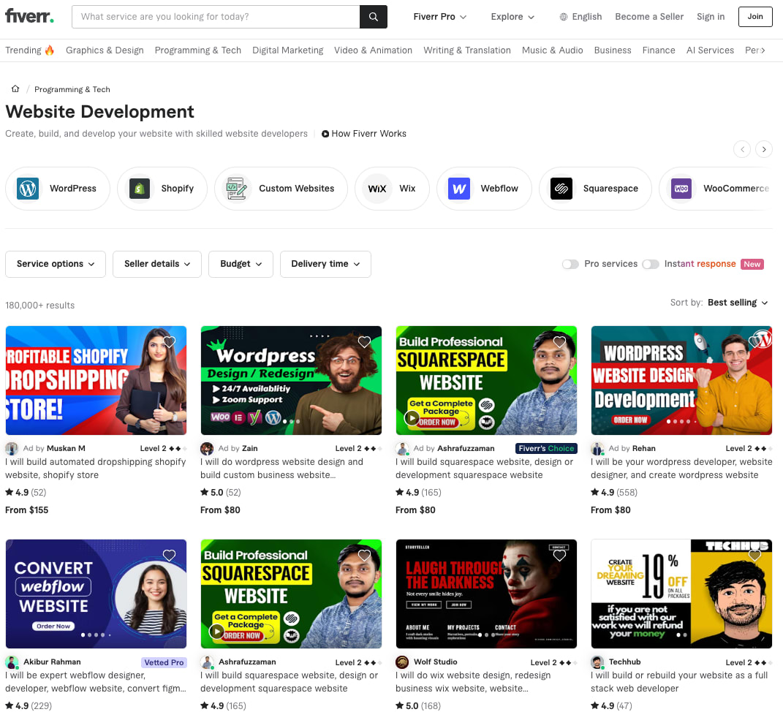Viewport: 783px width, 712px height.
Task: Open Music & Audio category
Action: click(x=552, y=50)
